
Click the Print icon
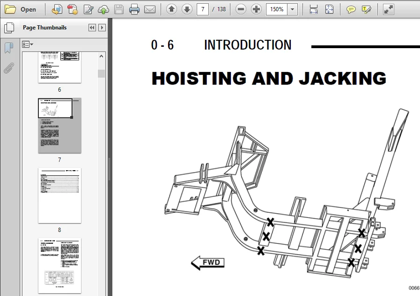point(134,9)
